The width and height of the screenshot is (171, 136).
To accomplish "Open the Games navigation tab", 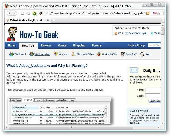I will 62,46.
